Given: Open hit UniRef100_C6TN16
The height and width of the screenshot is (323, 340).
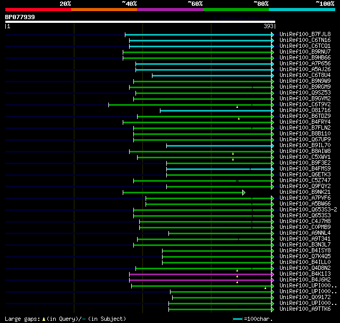Looking at the screenshot, I should 305,40.
